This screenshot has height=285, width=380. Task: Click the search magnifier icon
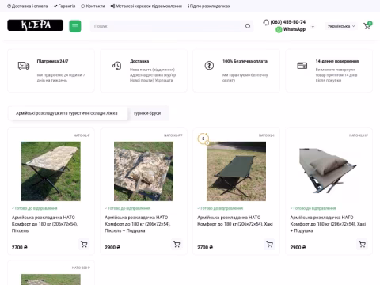[248, 26]
